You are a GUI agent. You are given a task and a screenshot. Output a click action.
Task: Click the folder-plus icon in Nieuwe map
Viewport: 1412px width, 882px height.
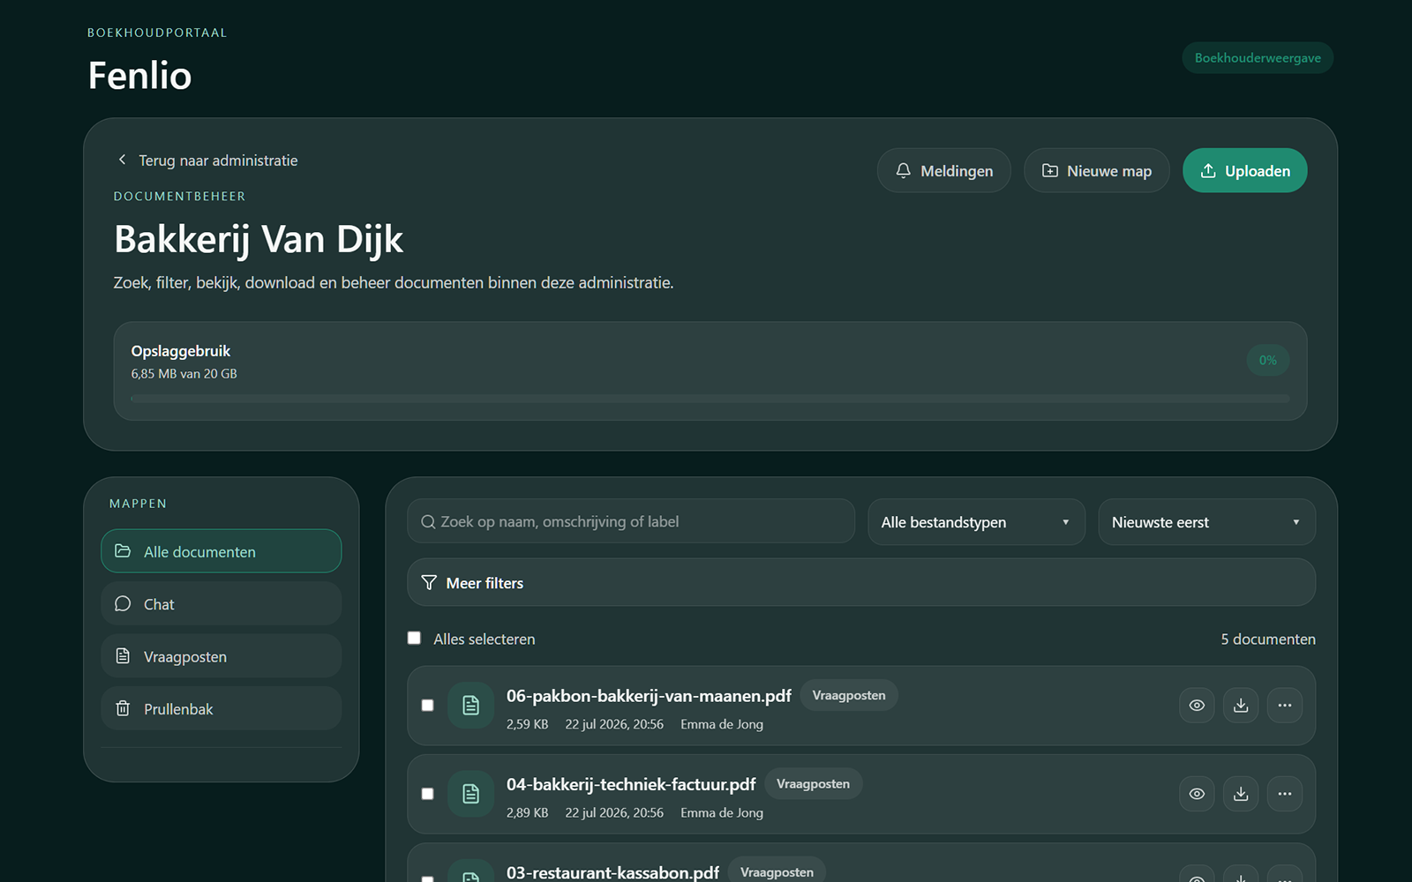(x=1049, y=171)
